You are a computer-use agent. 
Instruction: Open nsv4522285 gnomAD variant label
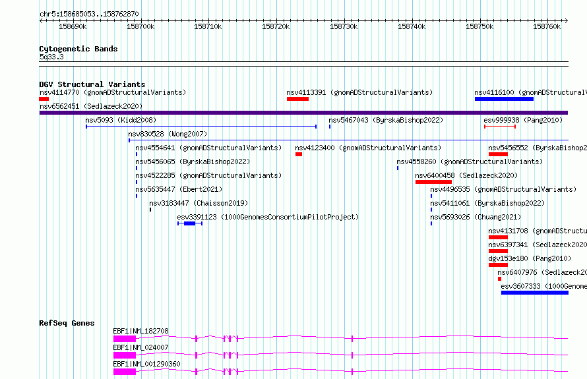208,175
